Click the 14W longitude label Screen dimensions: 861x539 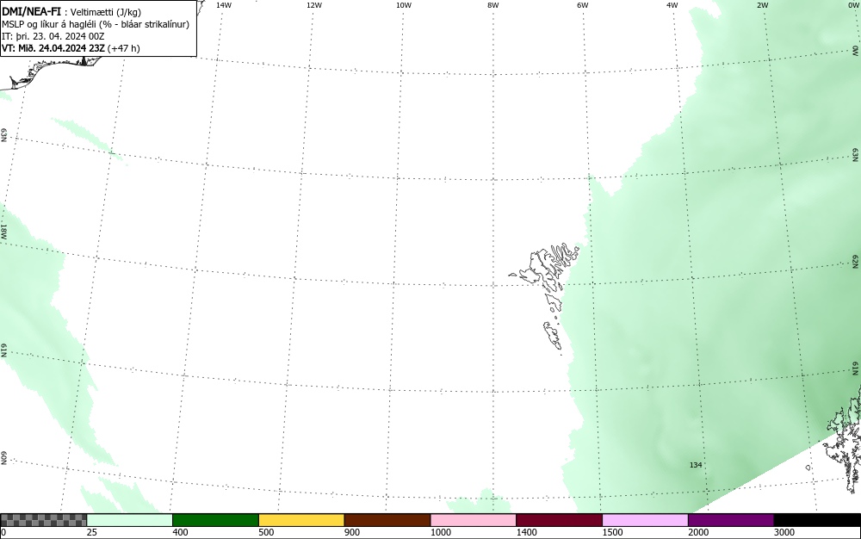pos(224,5)
